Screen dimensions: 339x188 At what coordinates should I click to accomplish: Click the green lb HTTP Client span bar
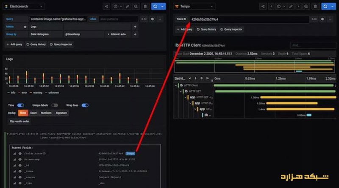point(273,86)
